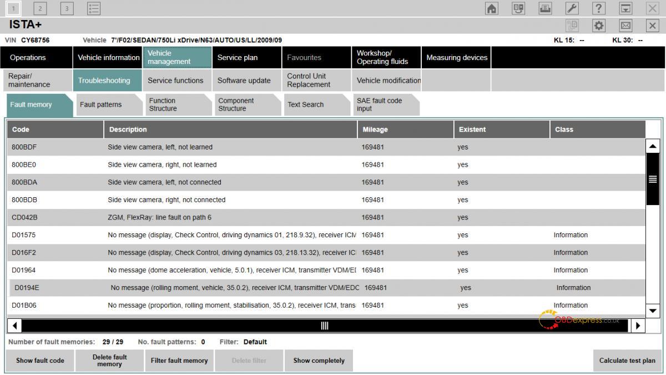Screen dimensions: 666x375
Task: Select fault code D01575 row
Action: click(326, 235)
